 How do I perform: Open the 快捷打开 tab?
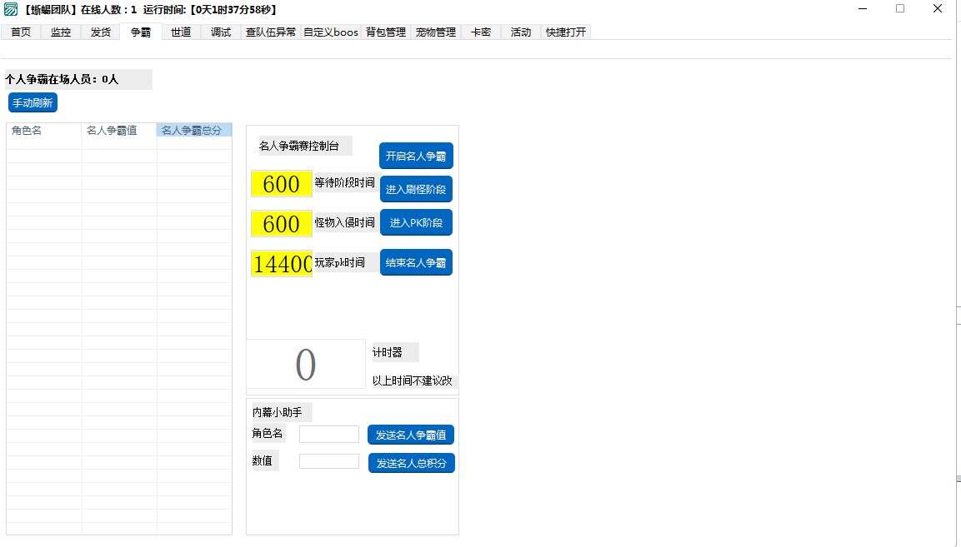[x=566, y=32]
